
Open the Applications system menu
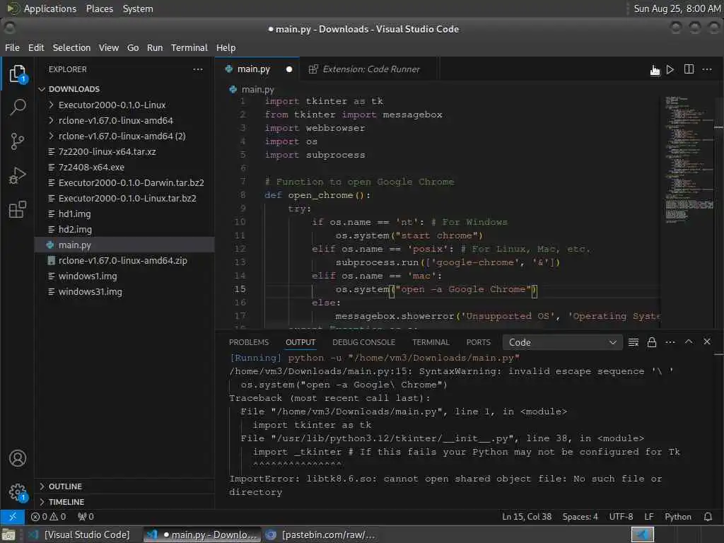pyautogui.click(x=50, y=8)
